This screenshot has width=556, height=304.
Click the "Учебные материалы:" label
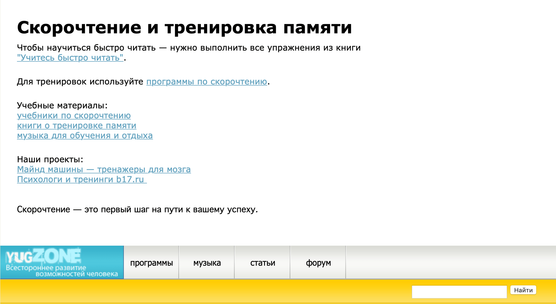pyautogui.click(x=62, y=106)
